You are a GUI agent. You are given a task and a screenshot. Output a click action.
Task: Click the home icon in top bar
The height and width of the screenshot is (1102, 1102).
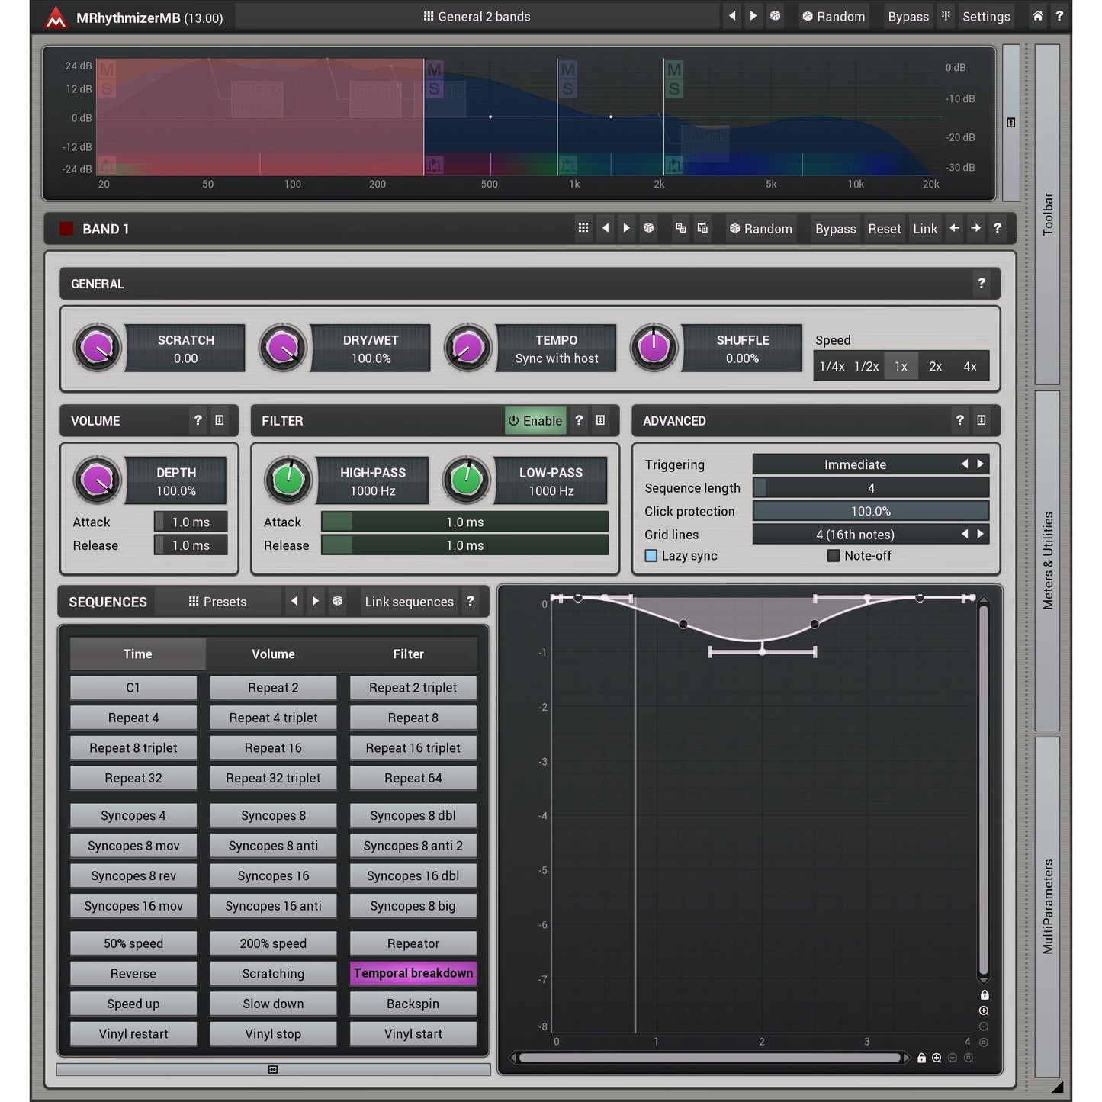click(1037, 16)
